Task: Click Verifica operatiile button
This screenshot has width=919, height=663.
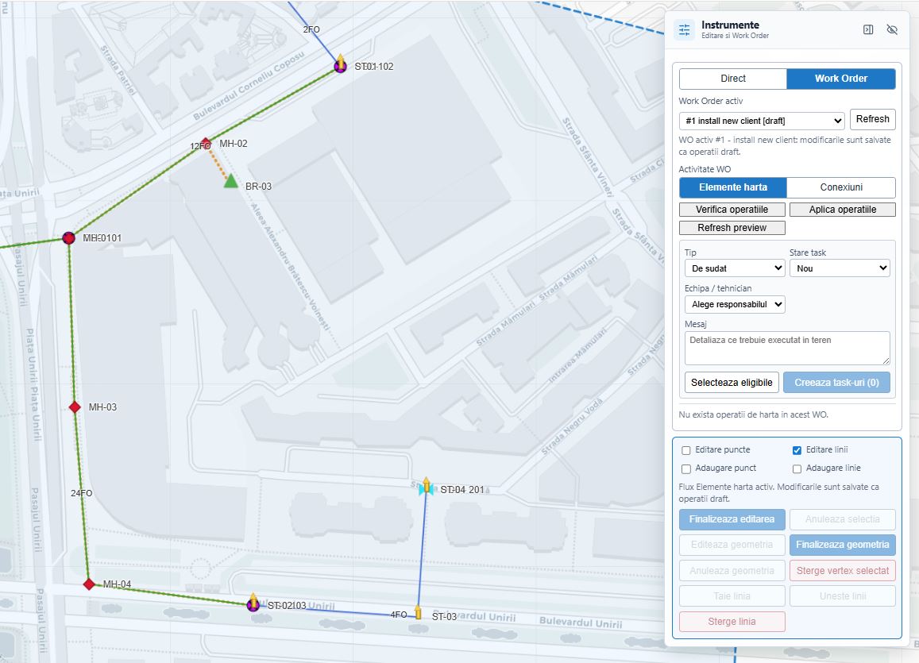Action: point(732,210)
